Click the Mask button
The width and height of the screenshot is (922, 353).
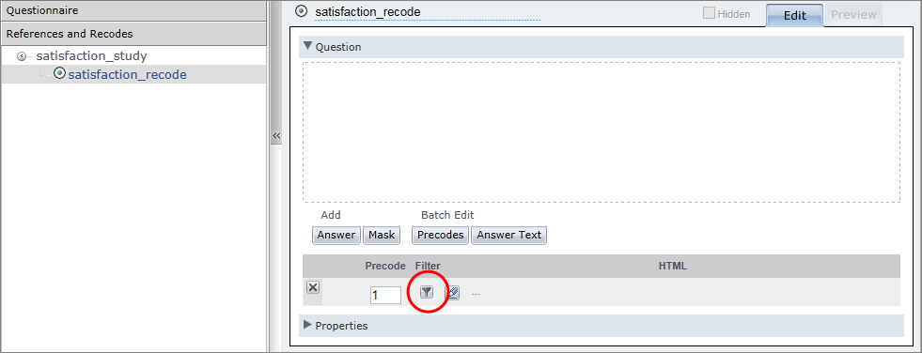pos(382,235)
